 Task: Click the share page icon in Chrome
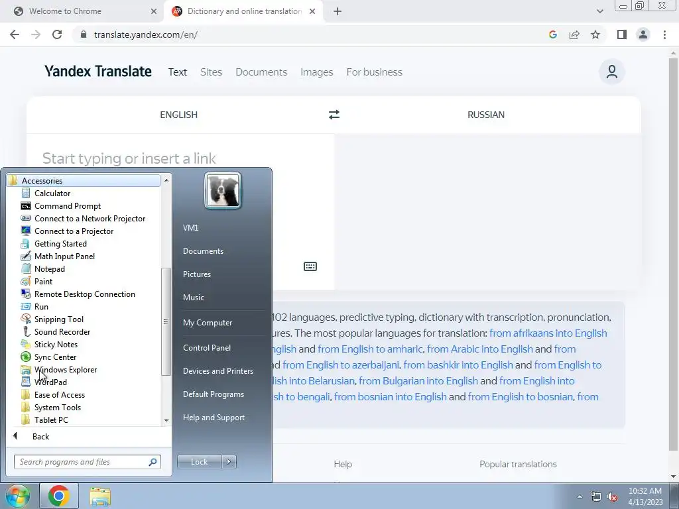click(574, 34)
